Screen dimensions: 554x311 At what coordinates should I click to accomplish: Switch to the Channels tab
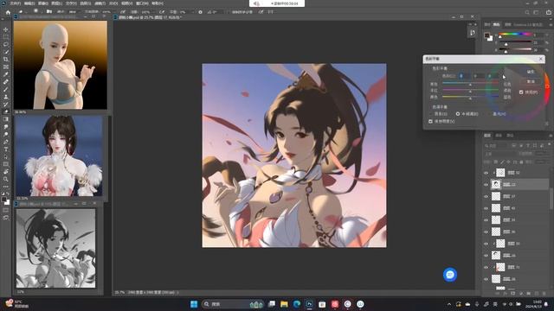click(x=499, y=136)
